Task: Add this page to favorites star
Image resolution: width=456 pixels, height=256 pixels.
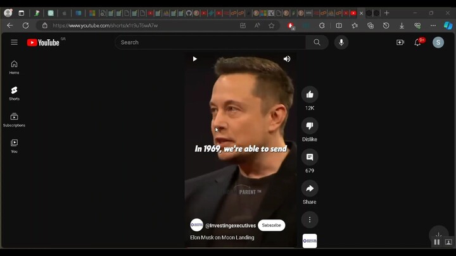Action: (x=271, y=25)
